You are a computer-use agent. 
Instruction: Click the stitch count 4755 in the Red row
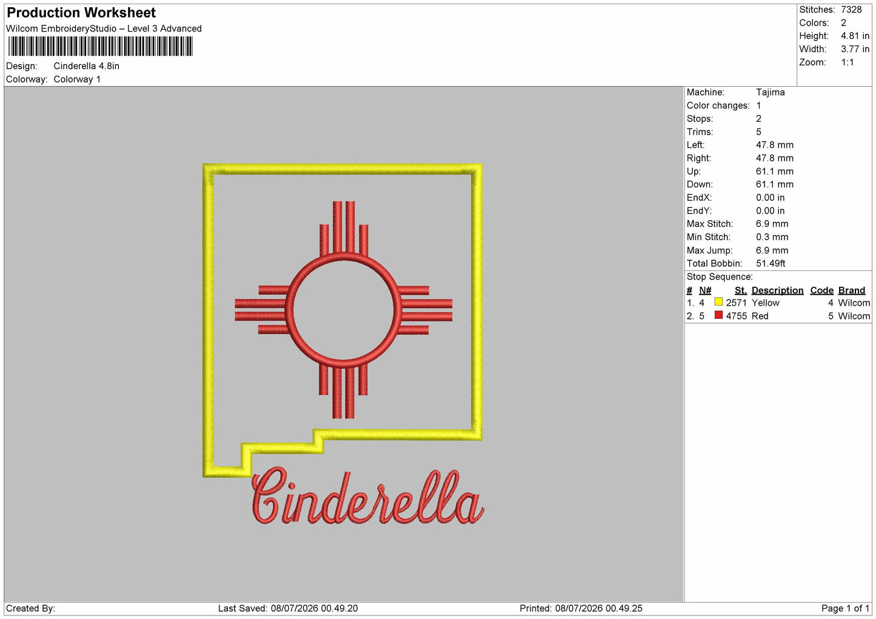click(x=737, y=316)
